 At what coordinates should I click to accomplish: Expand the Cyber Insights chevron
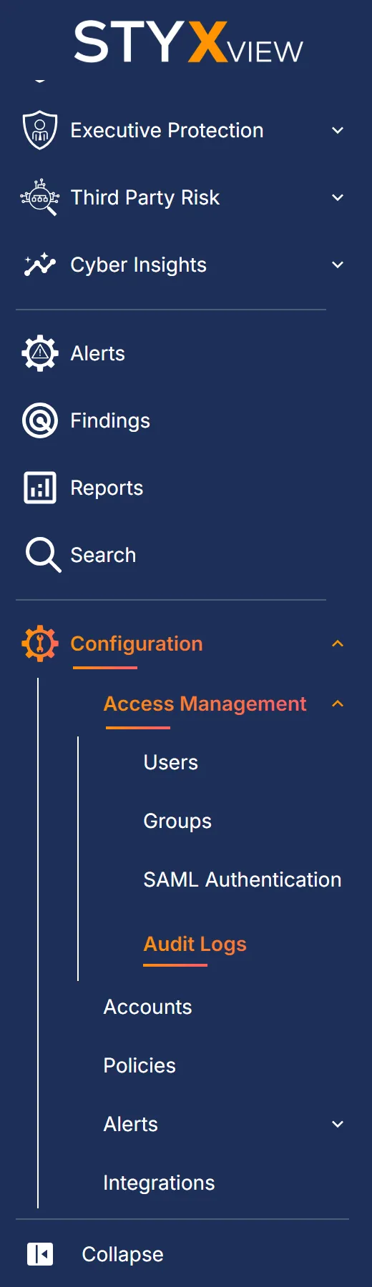coord(338,265)
